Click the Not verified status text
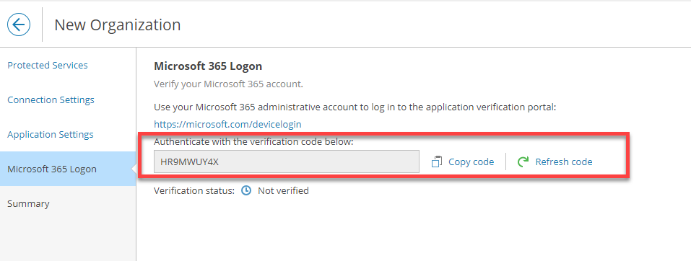Screen dimensions: 691x261 click(x=283, y=190)
